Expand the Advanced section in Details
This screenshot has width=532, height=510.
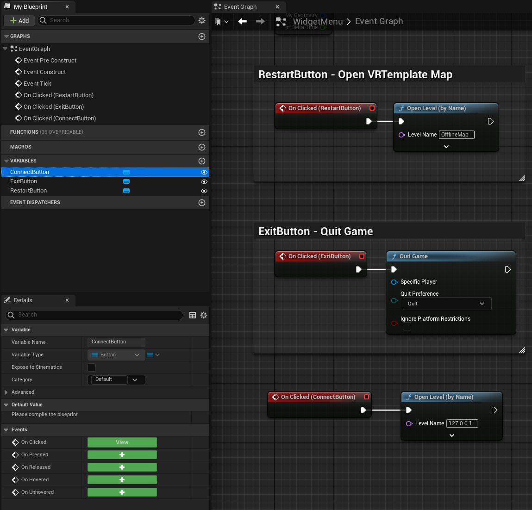6,392
